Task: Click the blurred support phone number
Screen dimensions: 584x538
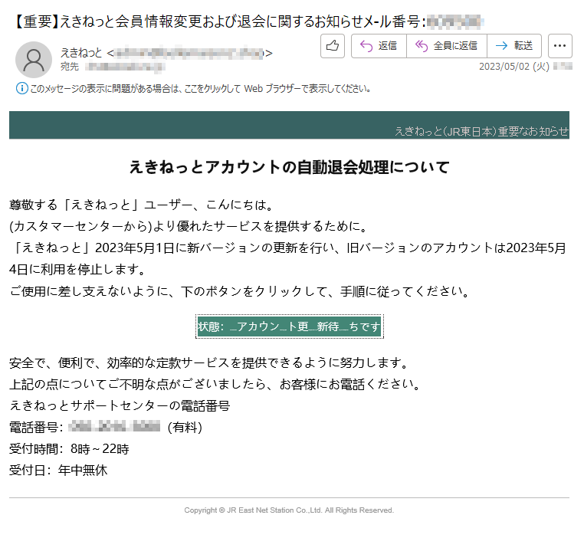Action: [114, 427]
